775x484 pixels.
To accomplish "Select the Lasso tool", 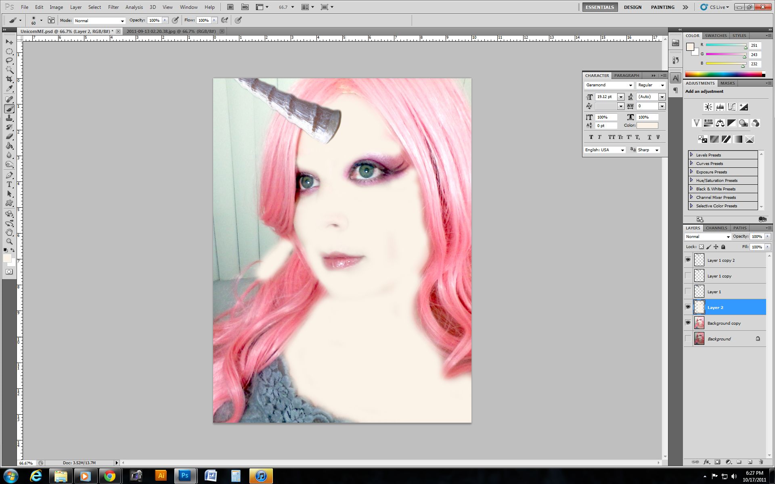I will (9, 60).
